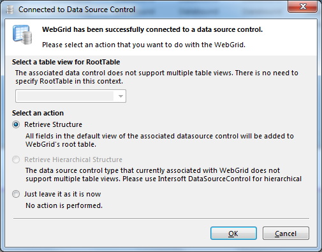This screenshot has height=252, width=322.
Task: Click the No action is performed description
Action: pyautogui.click(x=64, y=205)
